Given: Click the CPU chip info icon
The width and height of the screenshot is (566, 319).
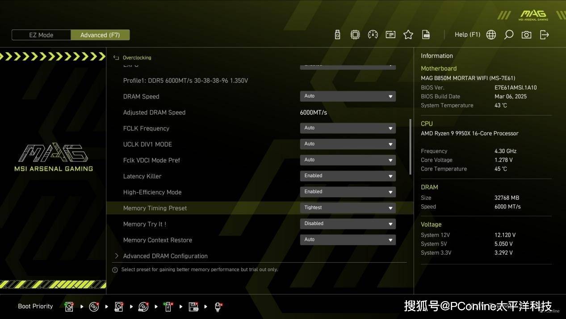Looking at the screenshot, I should click(x=355, y=34).
